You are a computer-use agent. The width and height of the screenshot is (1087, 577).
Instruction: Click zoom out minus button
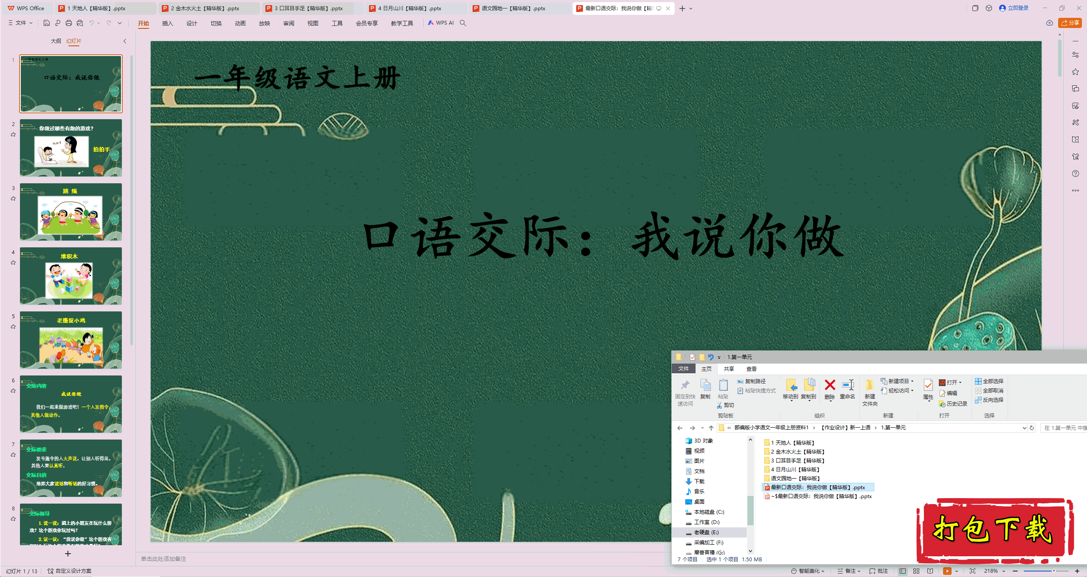click(1015, 571)
